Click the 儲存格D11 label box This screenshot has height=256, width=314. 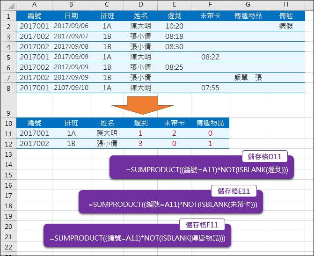[x=265, y=156]
